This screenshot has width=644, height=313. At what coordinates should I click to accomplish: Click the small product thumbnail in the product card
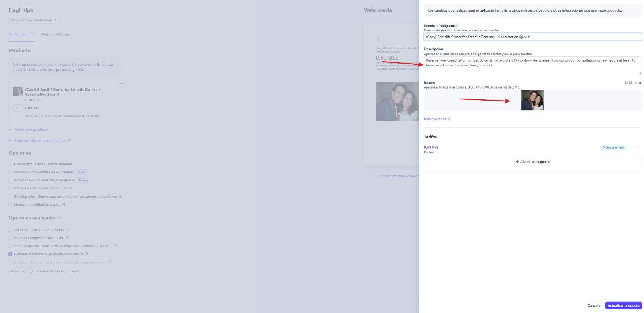coord(18,91)
